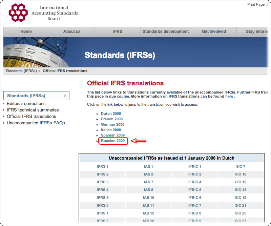Open IFRS technical summaries in sidebar
The width and height of the screenshot is (271, 226).
[33, 110]
